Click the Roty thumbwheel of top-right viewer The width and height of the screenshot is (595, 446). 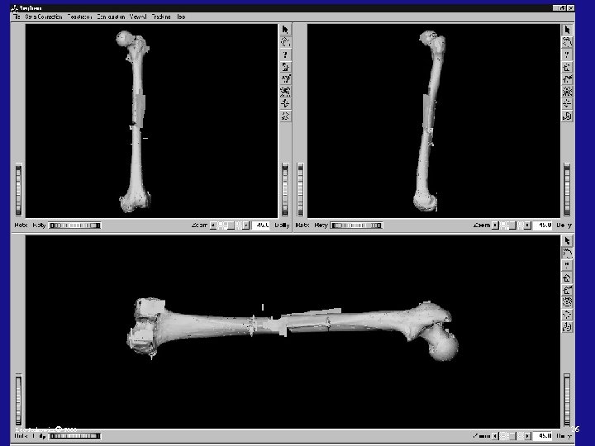point(356,225)
